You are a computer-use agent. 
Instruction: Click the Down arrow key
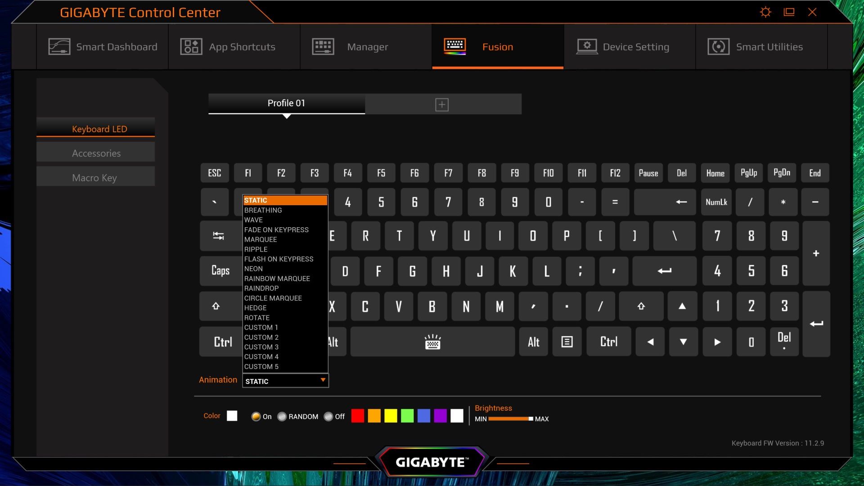click(683, 342)
